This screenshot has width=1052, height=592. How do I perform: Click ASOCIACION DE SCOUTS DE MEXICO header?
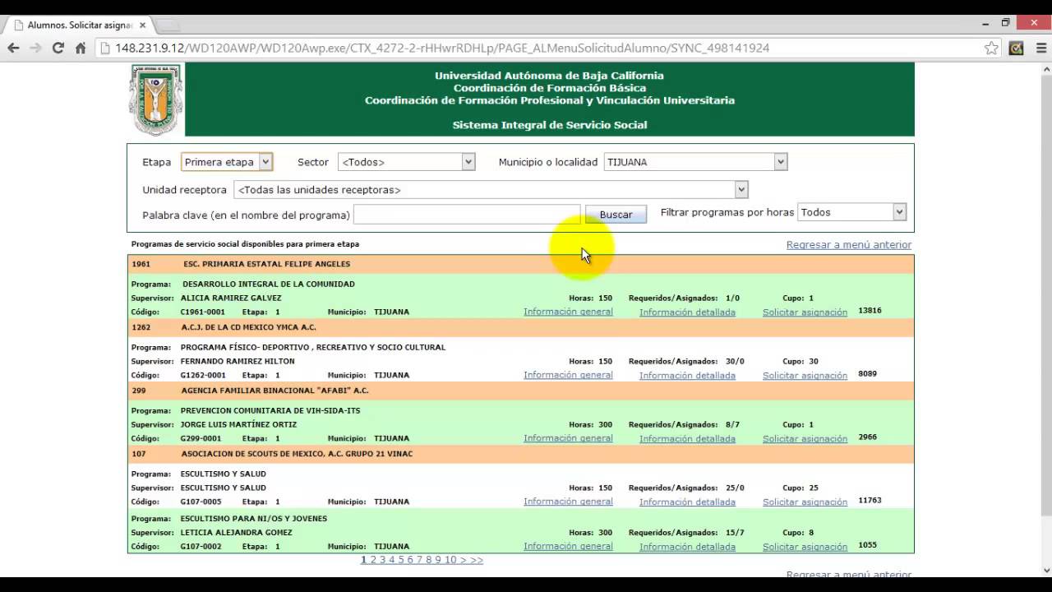click(x=520, y=454)
